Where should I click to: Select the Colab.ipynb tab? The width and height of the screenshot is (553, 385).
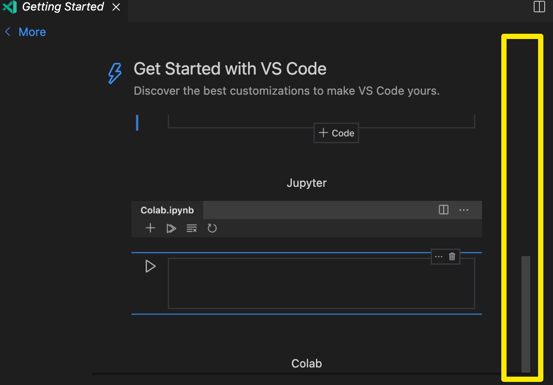pyautogui.click(x=167, y=210)
